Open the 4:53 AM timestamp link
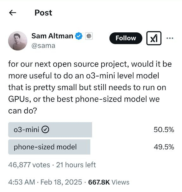Image resolution: width=182 pixels, height=192 pixels. click(x=22, y=182)
